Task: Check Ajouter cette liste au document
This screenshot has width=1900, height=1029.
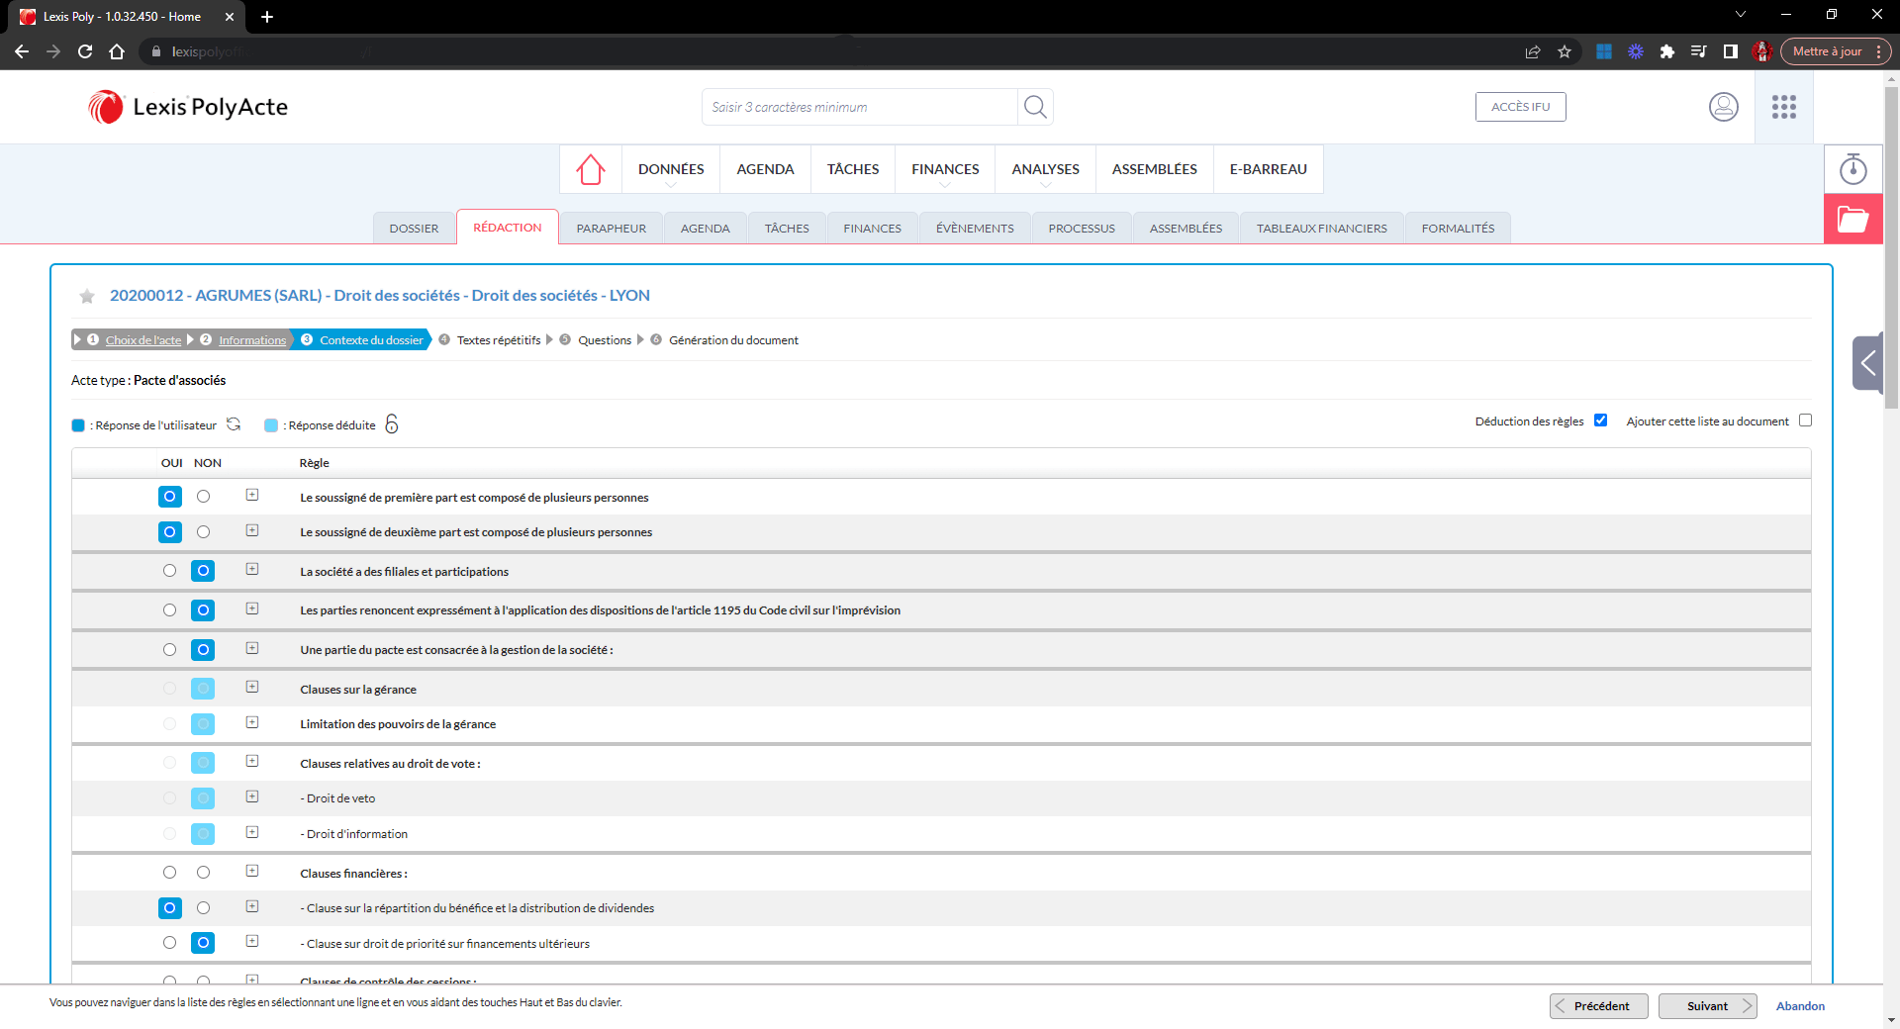Action: click(1805, 421)
